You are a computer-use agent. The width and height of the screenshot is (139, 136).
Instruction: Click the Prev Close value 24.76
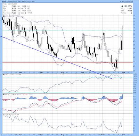pyautogui.click(x=14, y=13)
